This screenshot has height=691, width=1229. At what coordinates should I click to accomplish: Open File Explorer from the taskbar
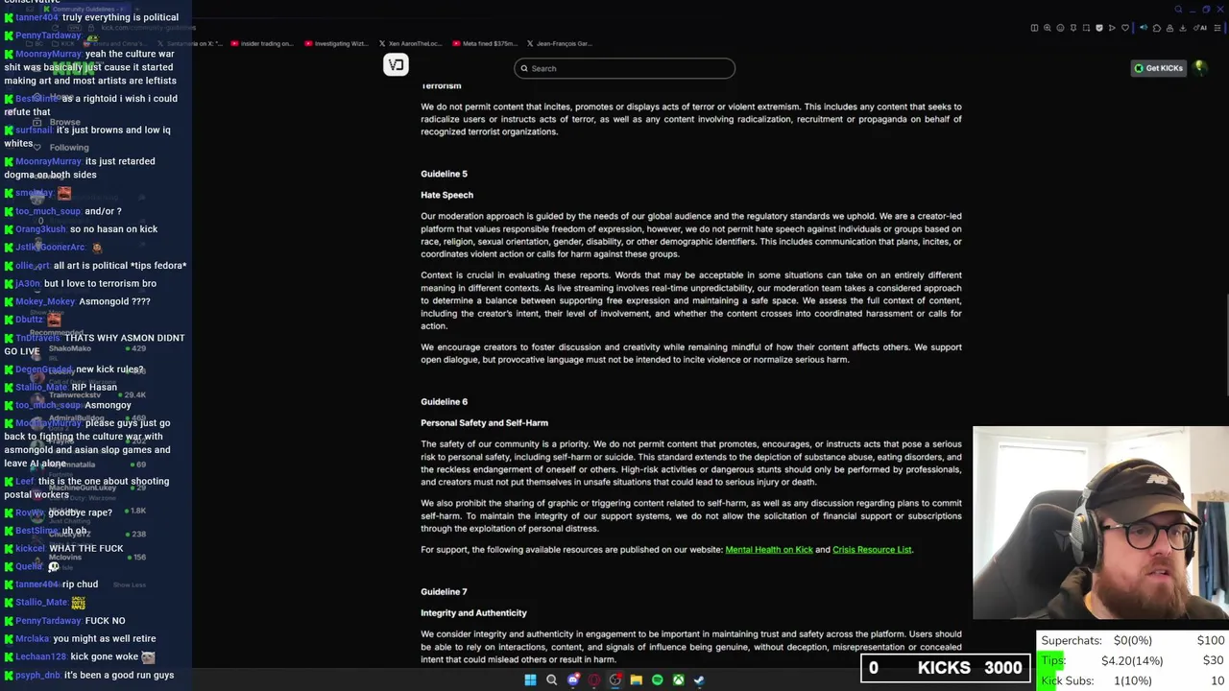point(637,679)
